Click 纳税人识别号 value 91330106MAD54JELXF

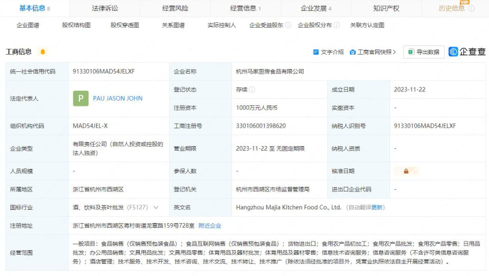tap(425, 126)
